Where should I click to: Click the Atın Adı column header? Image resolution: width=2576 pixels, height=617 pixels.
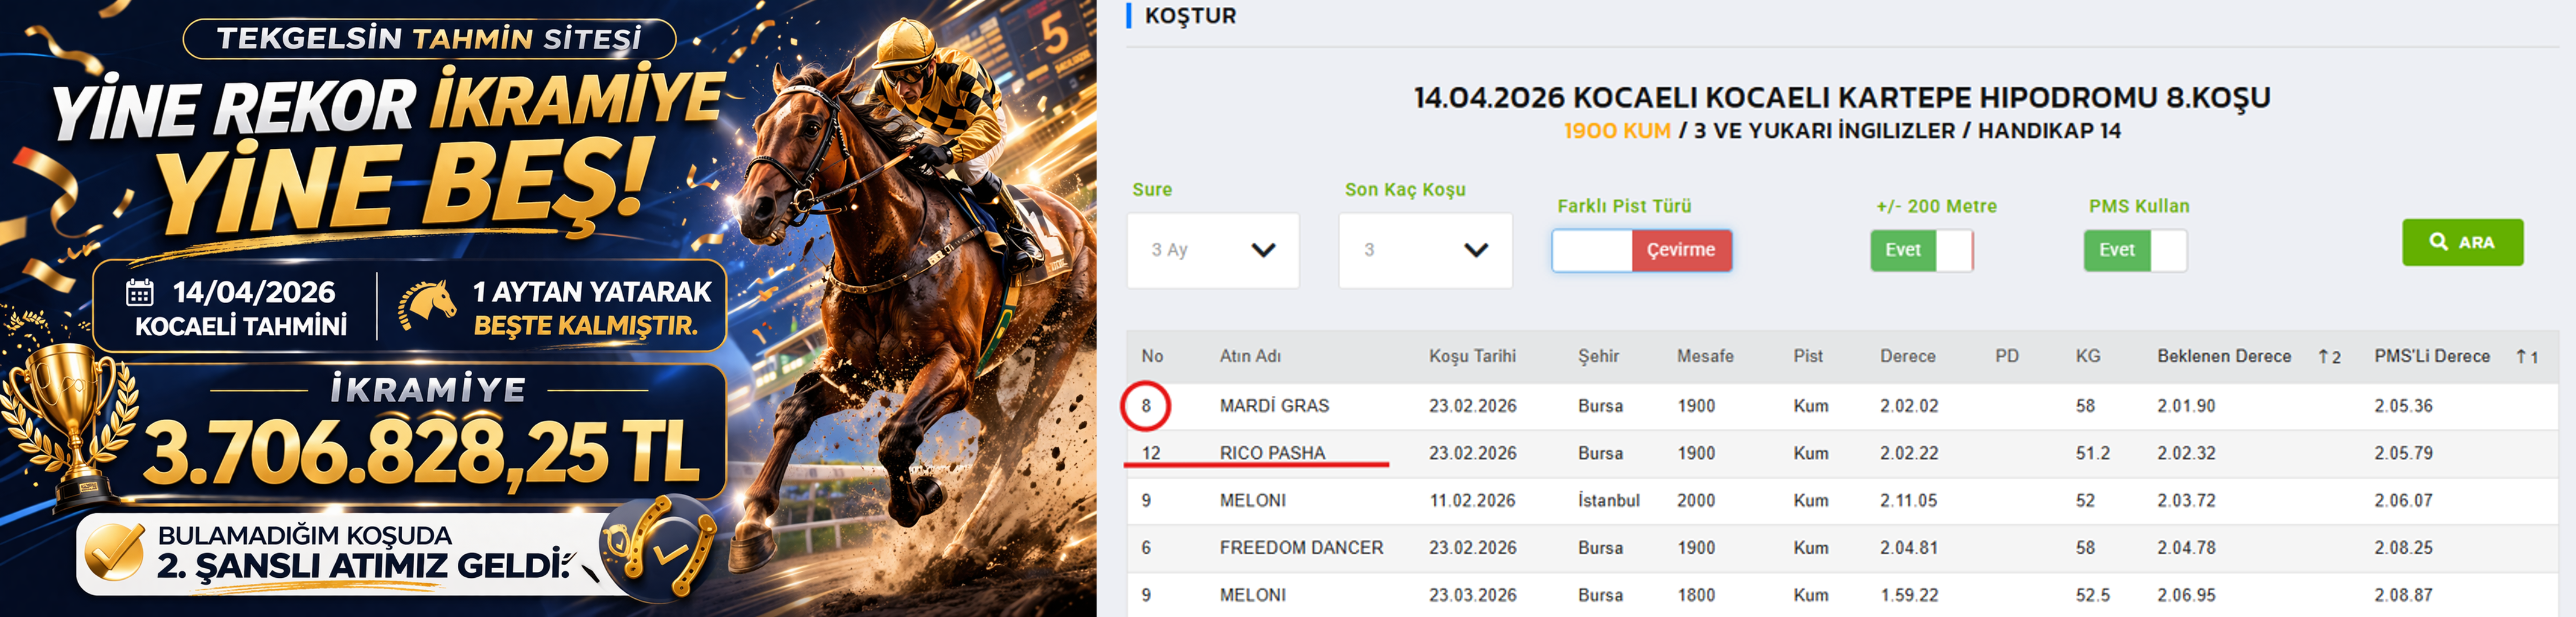(x=1249, y=357)
